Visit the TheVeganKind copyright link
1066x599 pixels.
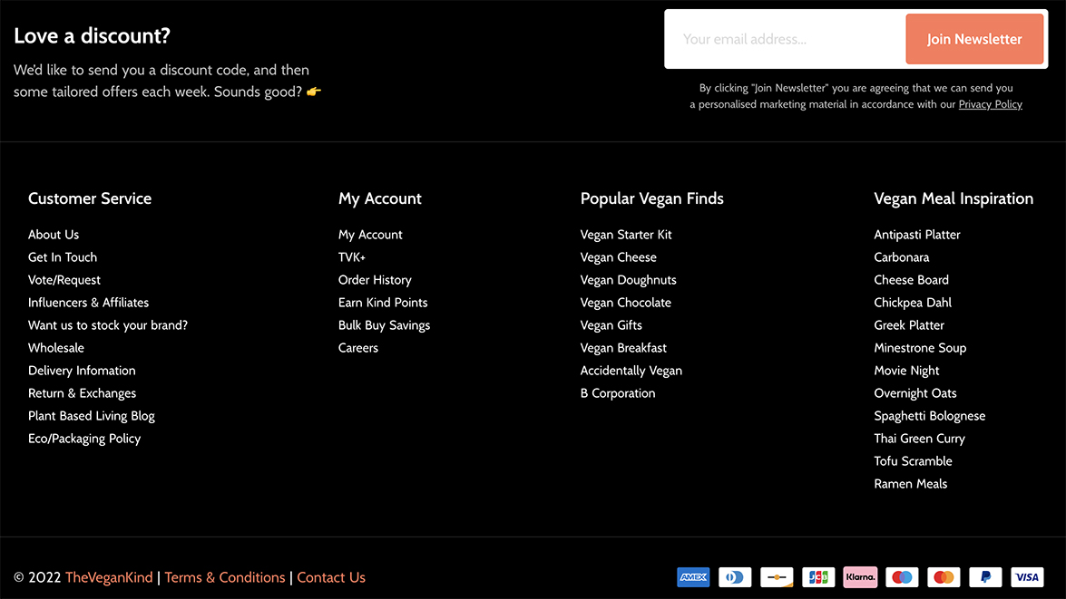tap(109, 577)
